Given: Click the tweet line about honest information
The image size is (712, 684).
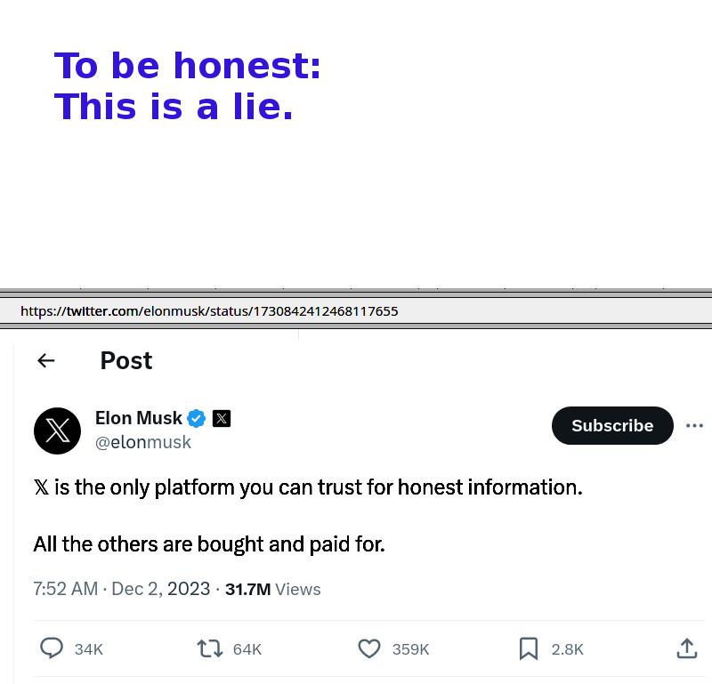Looking at the screenshot, I should 308,487.
